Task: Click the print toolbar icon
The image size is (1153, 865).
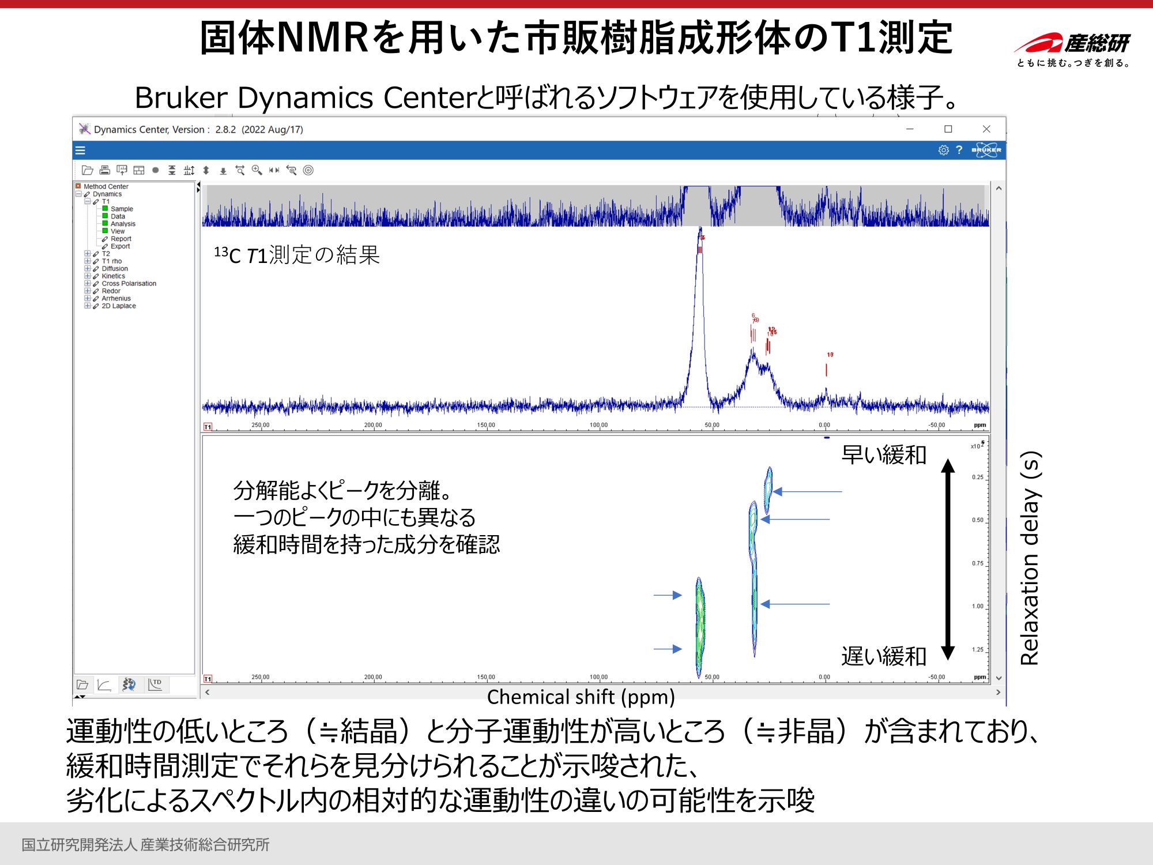Action: coord(105,170)
